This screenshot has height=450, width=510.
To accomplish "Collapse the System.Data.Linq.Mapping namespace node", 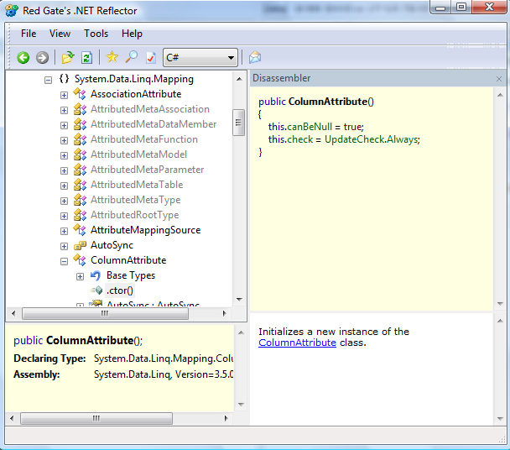I will click(x=48, y=80).
